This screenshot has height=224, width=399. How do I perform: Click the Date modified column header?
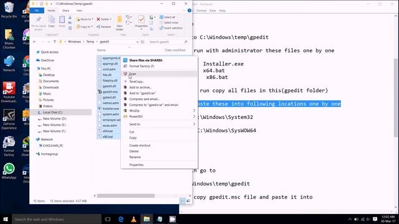tap(175, 50)
